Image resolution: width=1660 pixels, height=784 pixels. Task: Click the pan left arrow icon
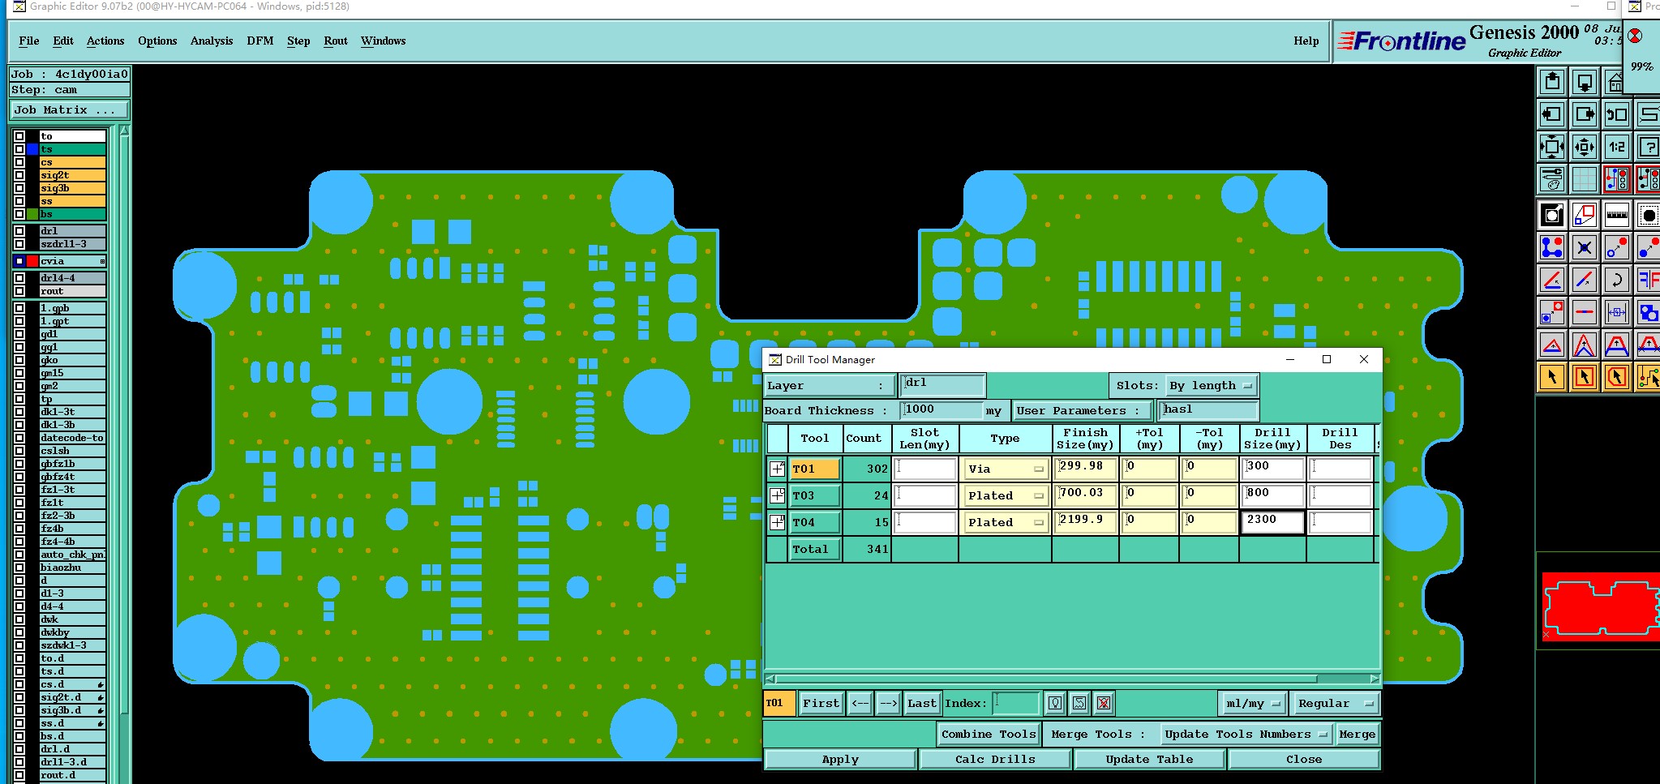[x=1552, y=114]
